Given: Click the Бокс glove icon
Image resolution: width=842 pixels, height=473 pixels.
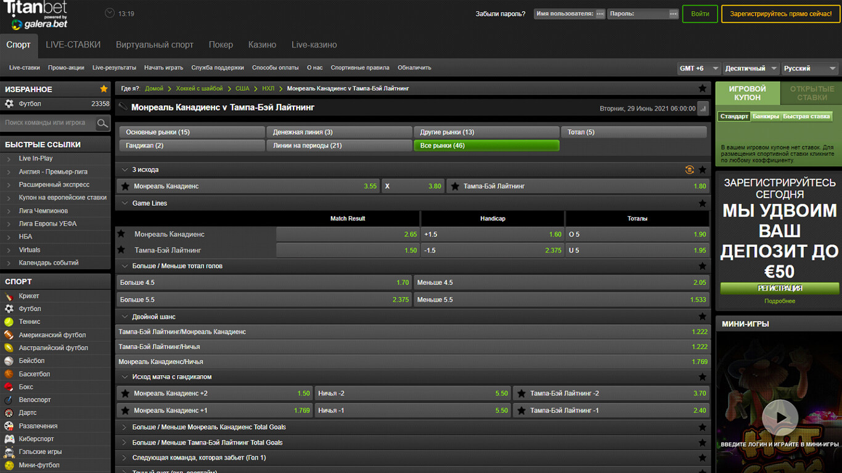Looking at the screenshot, I should tap(9, 387).
